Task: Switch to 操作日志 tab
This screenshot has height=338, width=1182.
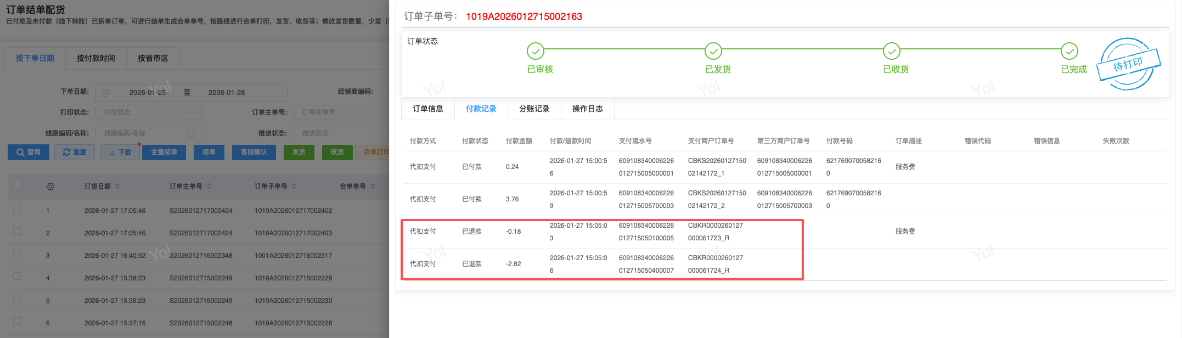Action: coord(588,109)
